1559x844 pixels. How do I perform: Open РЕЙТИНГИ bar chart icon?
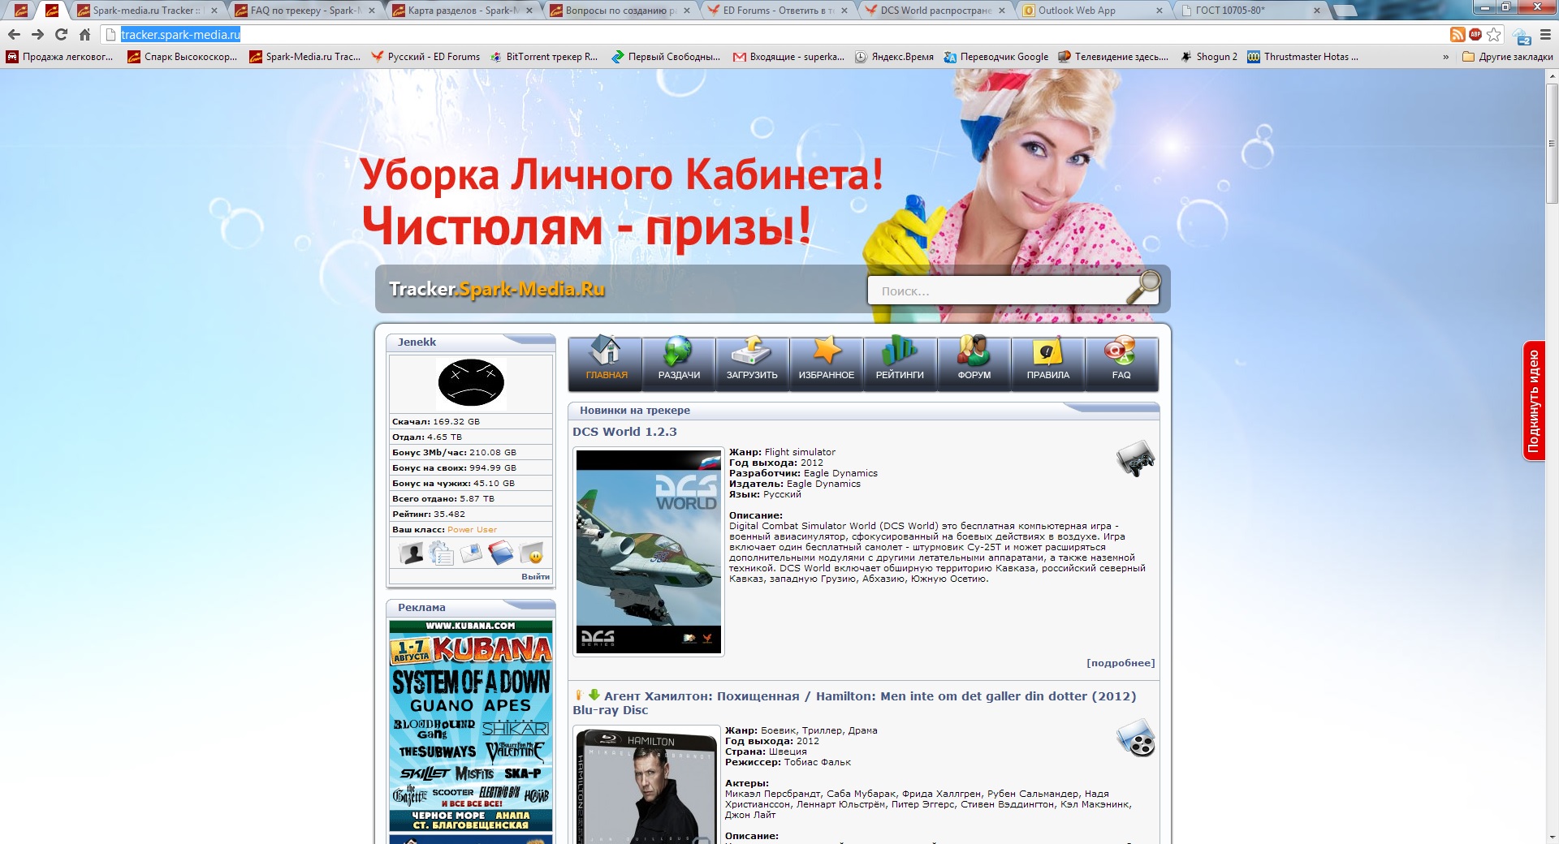point(900,351)
